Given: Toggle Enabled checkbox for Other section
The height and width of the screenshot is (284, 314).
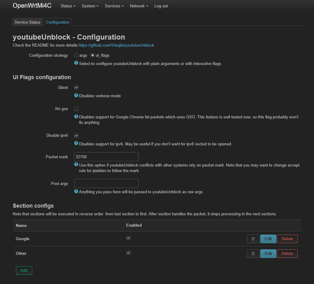Looking at the screenshot, I should click(128, 253).
